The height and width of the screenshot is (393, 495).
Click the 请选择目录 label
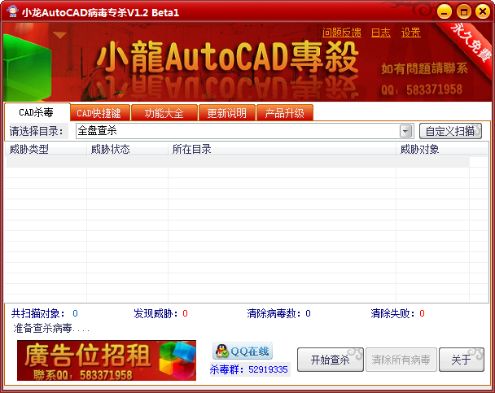click(x=37, y=131)
